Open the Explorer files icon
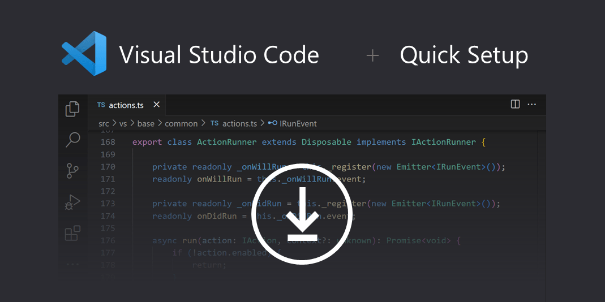Viewport: 605px width, 302px height. 72,109
